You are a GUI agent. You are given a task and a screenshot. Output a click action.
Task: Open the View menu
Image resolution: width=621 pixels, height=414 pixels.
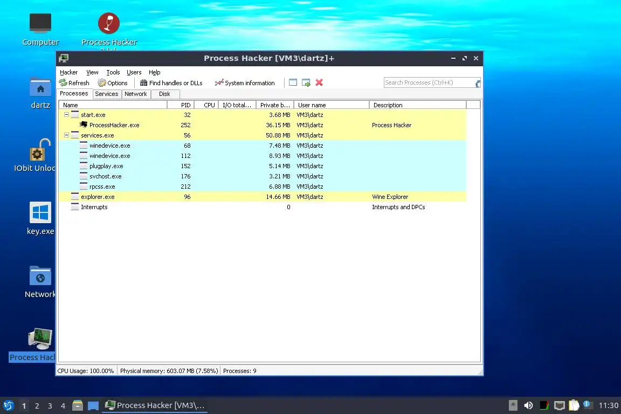click(92, 72)
